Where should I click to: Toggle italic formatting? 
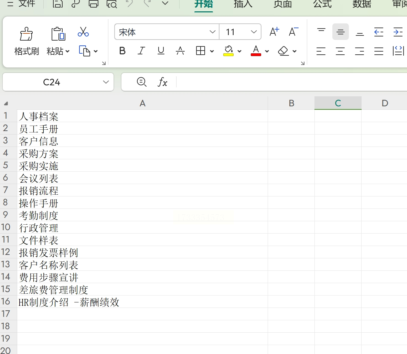pyautogui.click(x=141, y=51)
